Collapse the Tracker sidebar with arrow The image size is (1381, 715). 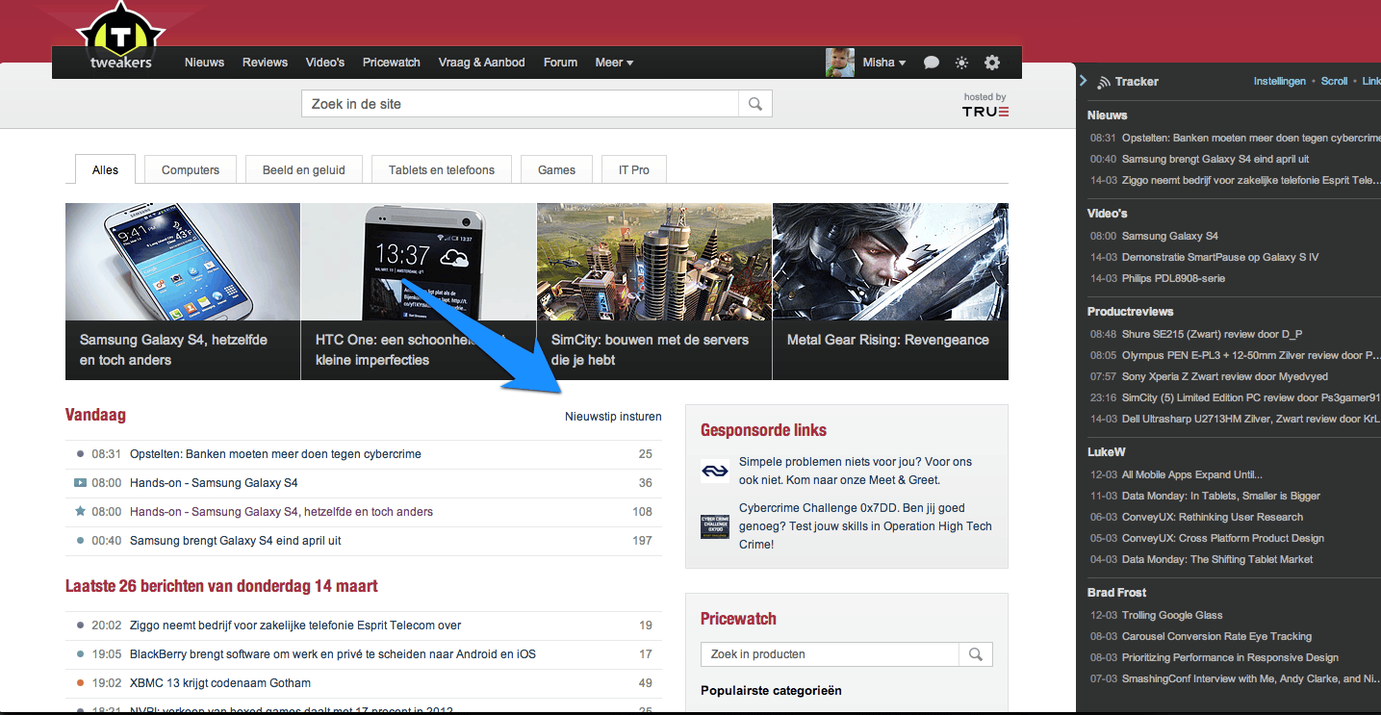click(1083, 81)
